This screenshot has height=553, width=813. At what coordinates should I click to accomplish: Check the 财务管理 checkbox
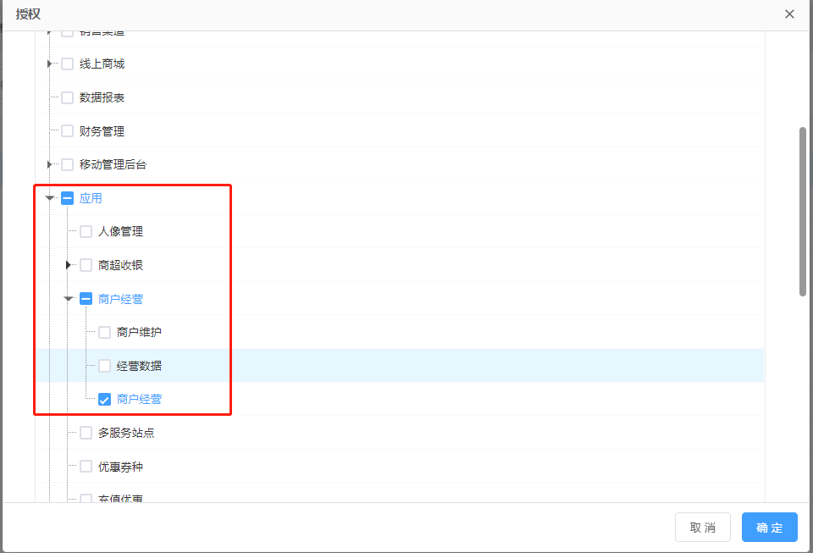[x=68, y=131]
